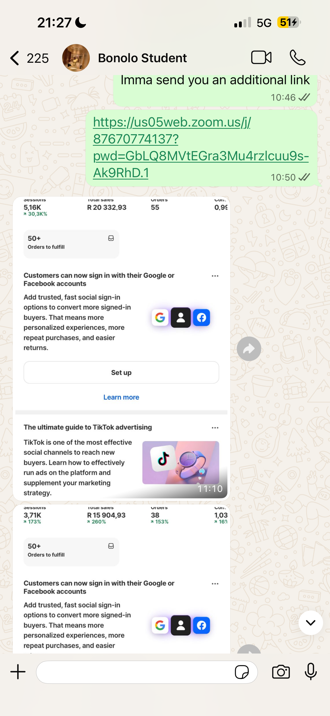This screenshot has width=330, height=716.
Task: Open the zoom.us meeting link
Action: (201, 147)
